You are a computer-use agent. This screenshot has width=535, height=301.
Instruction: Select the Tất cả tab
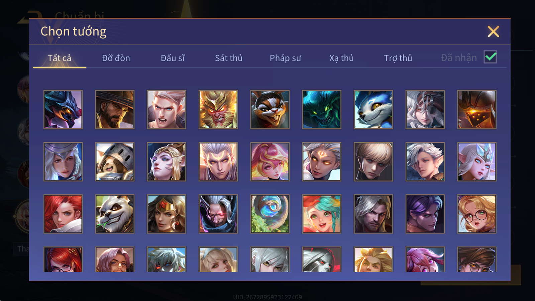60,58
